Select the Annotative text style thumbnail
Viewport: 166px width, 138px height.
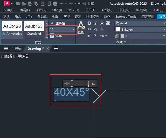12,28
